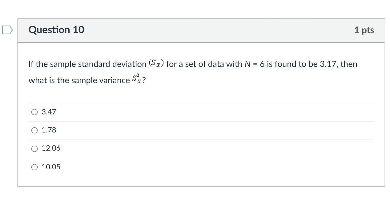Click the Question 10 heading
This screenshot has width=390, height=215.
(56, 29)
